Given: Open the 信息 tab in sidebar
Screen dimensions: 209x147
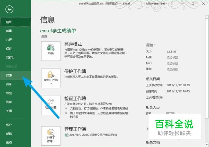Looking at the screenshot, I should 15,22.
